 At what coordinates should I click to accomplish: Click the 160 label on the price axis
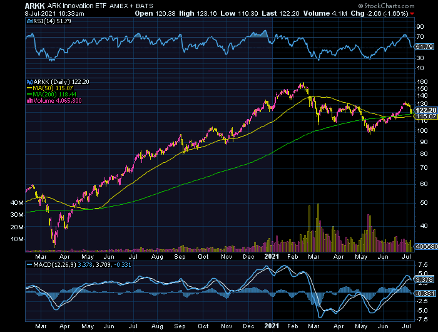point(422,82)
